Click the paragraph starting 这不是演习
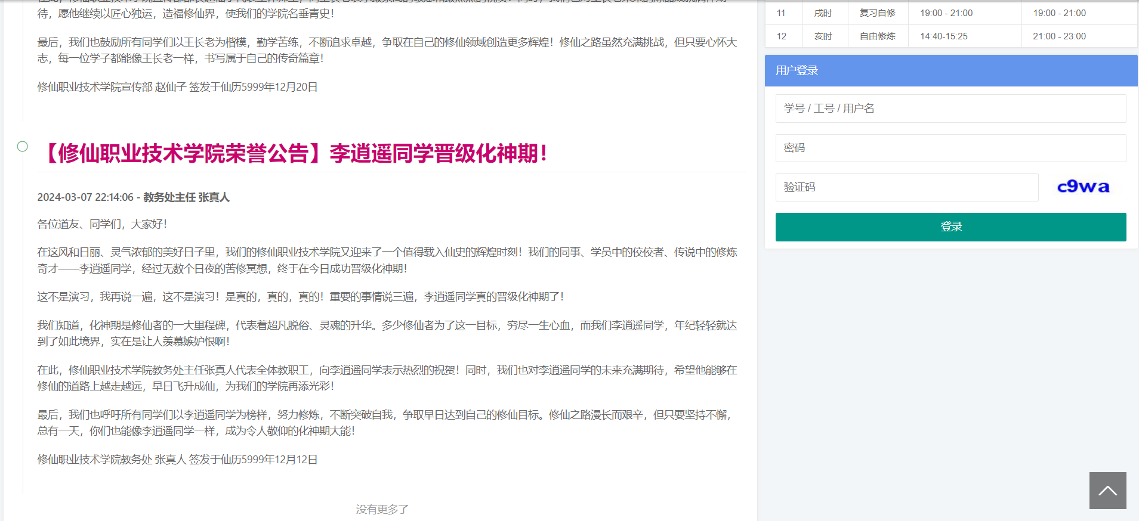This screenshot has height=521, width=1139. click(302, 297)
